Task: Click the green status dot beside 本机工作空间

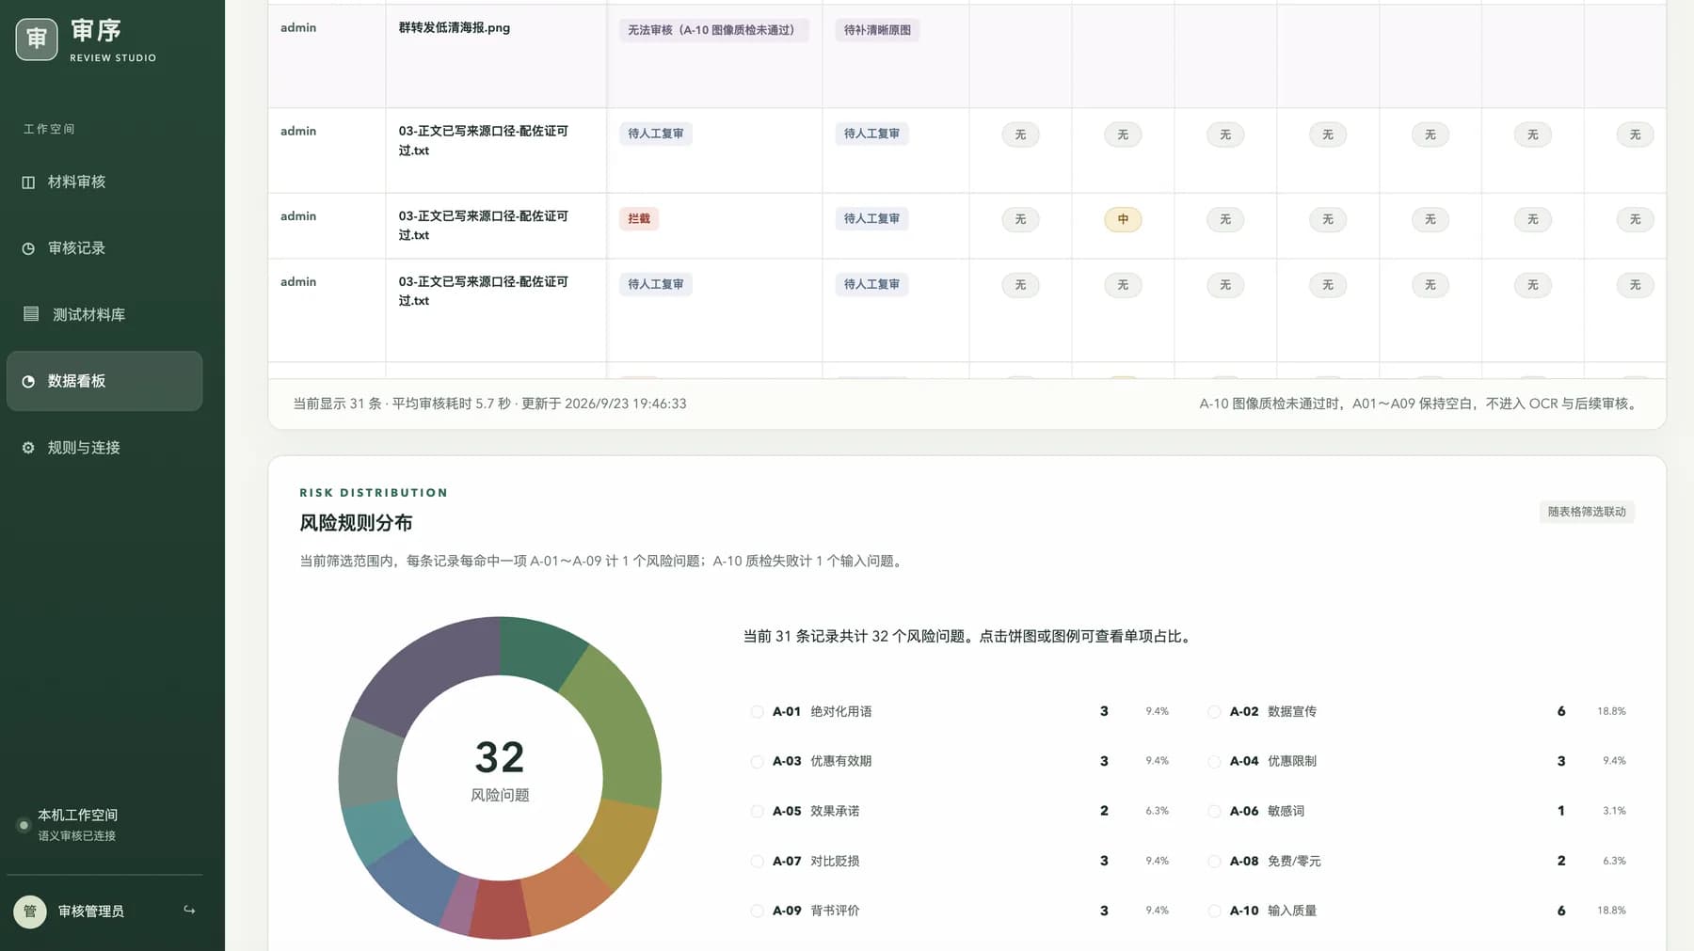Action: [24, 825]
